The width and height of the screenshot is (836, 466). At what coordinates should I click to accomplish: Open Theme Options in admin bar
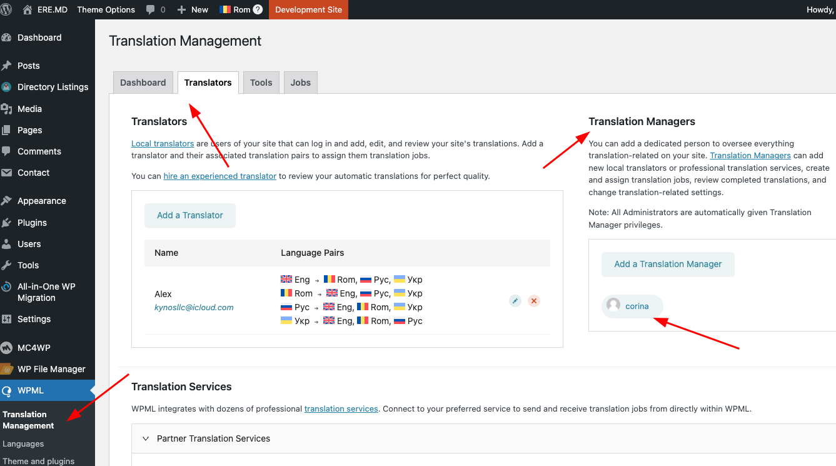pyautogui.click(x=106, y=9)
